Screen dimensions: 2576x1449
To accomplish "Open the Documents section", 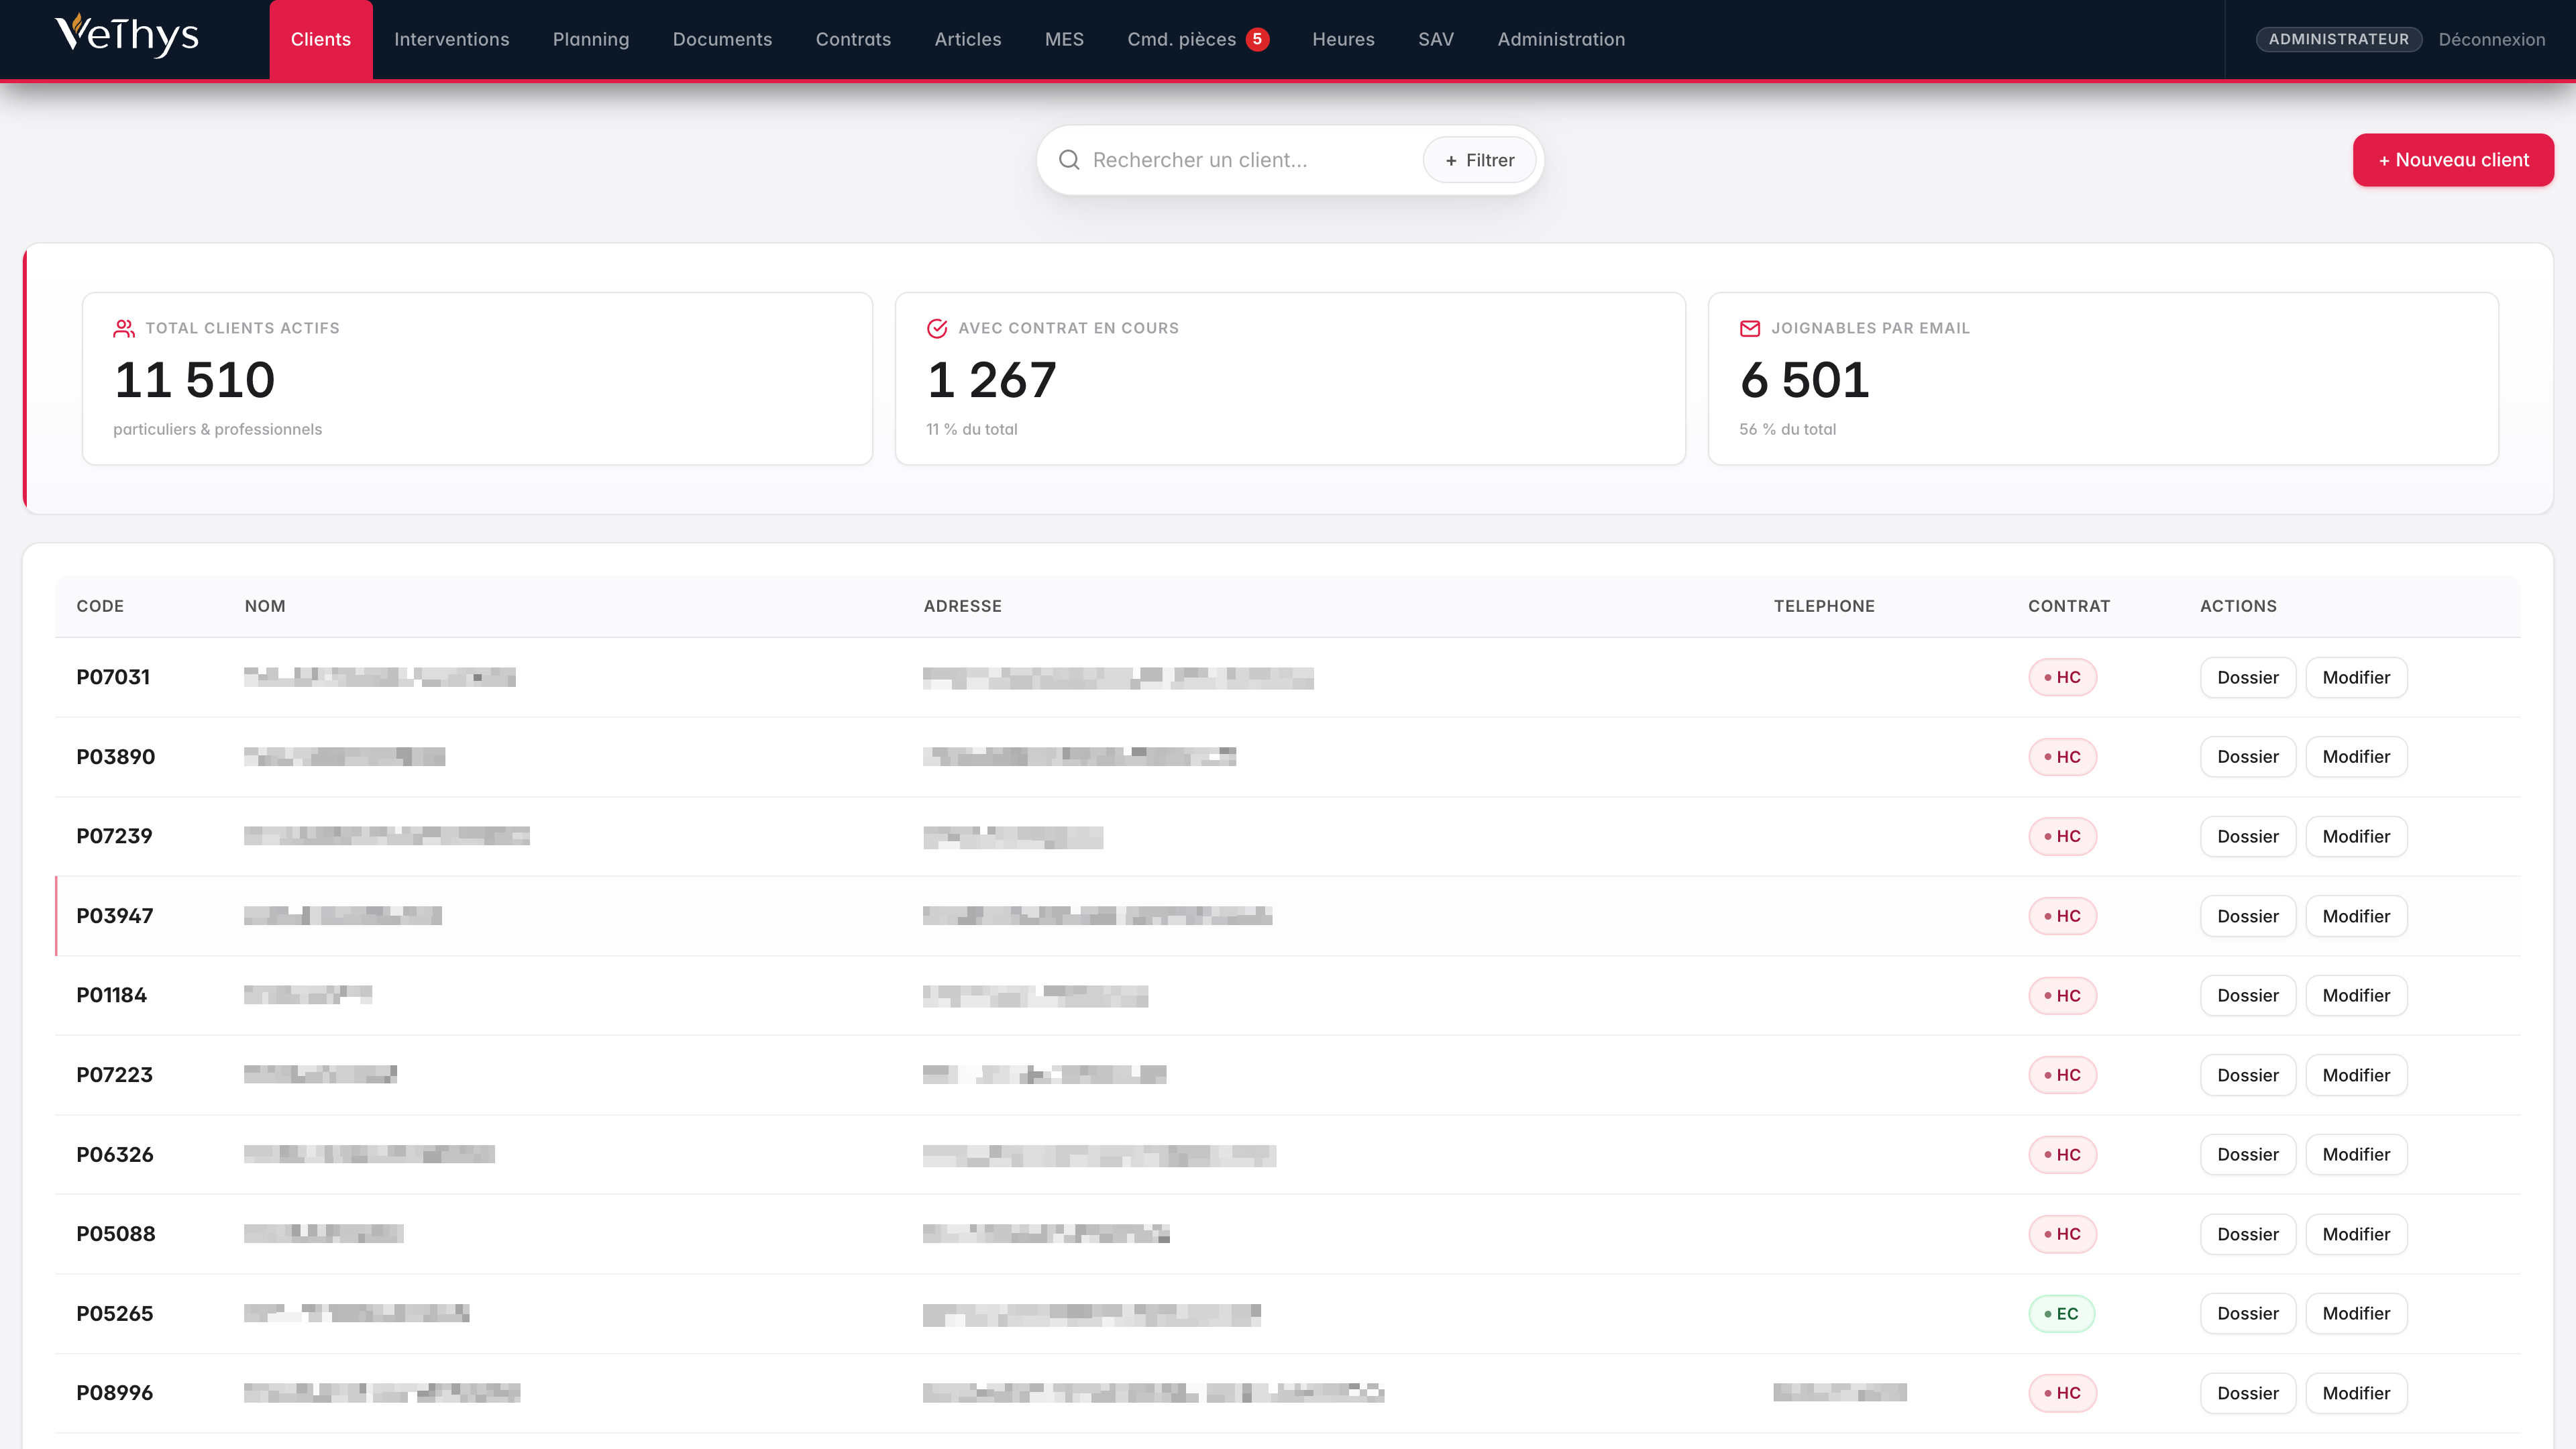I will (x=722, y=39).
